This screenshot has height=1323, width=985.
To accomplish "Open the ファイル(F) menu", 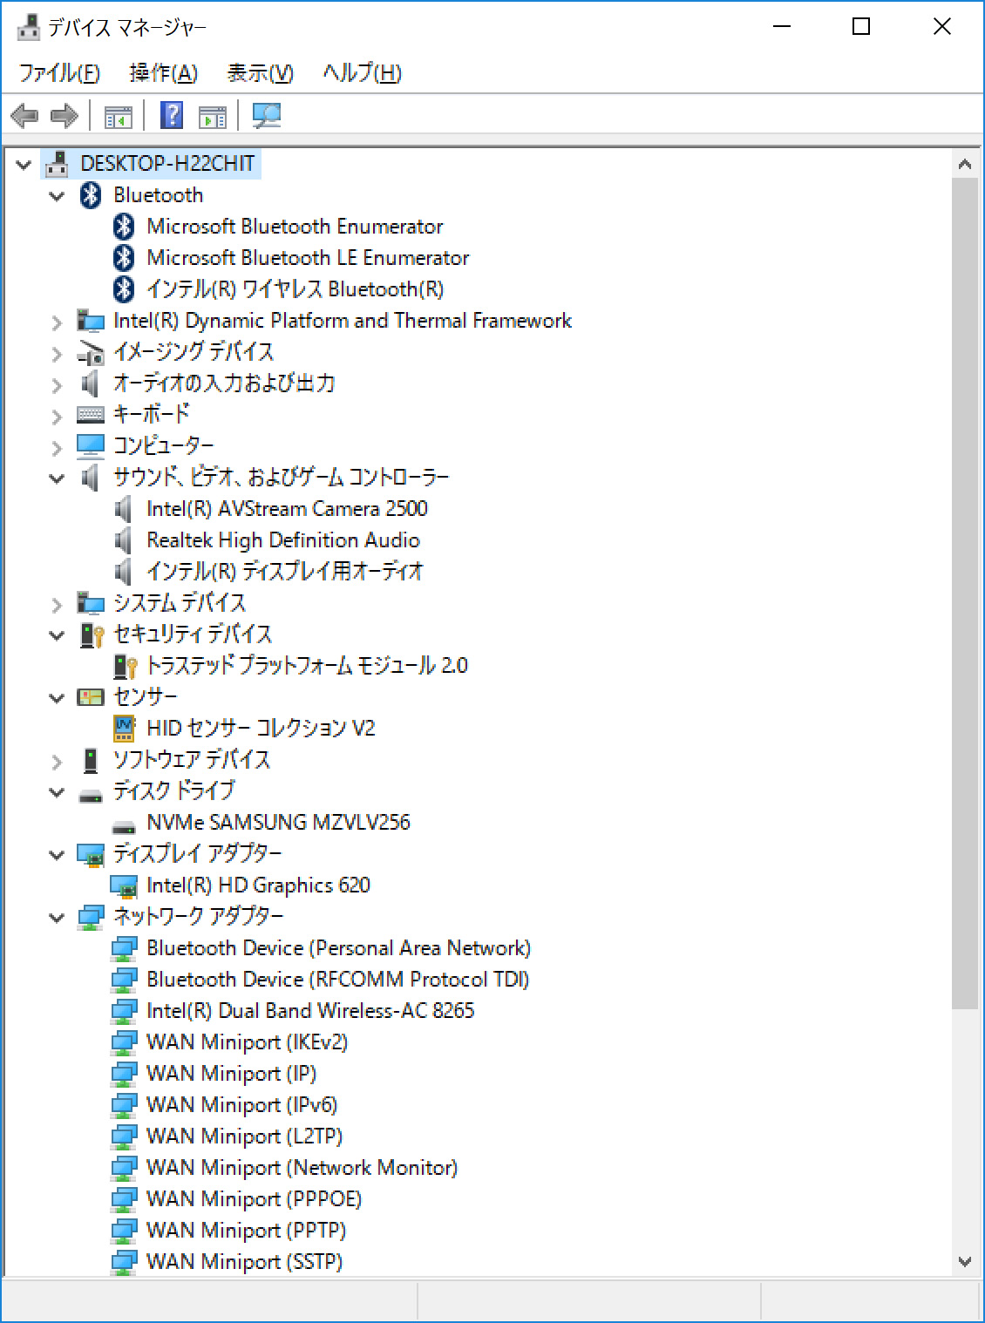I will [x=60, y=73].
